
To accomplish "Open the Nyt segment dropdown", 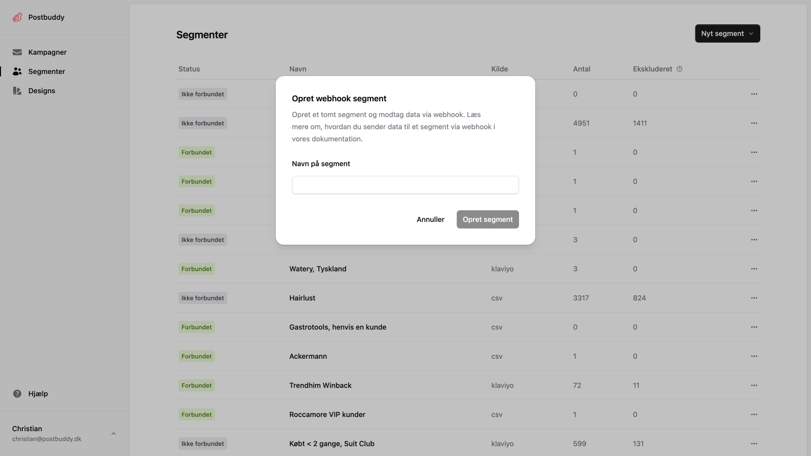I will pos(727,33).
